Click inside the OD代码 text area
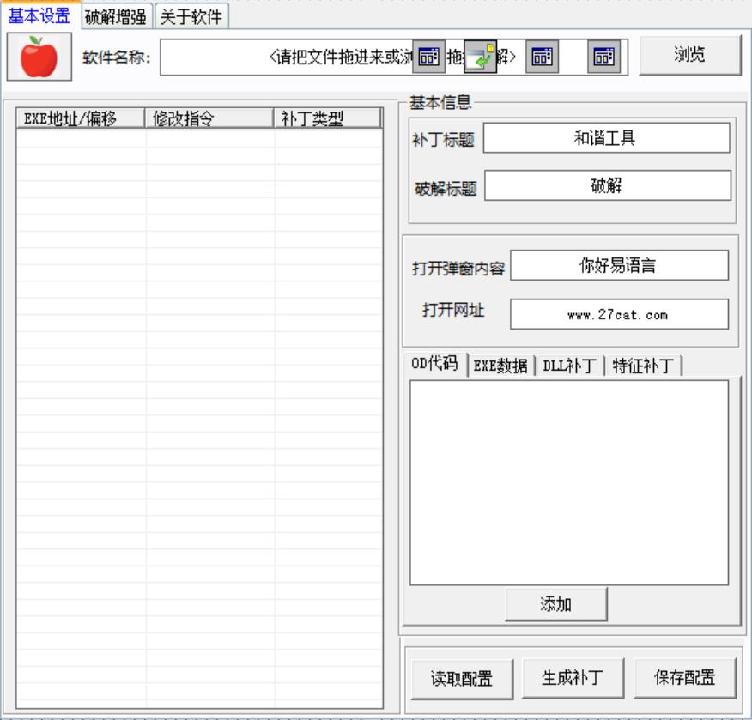 pos(568,482)
